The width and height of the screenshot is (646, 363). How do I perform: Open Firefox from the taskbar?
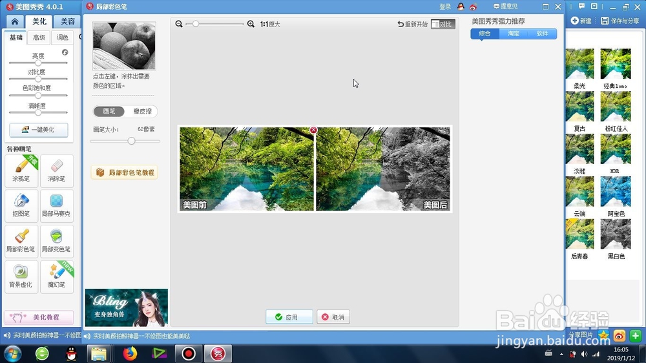pyautogui.click(x=130, y=353)
